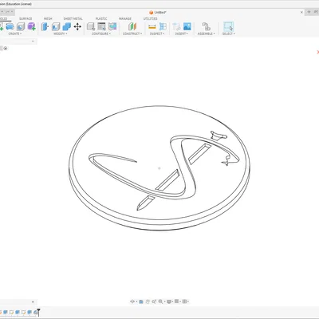Open the Insert dropdown

(x=181, y=33)
